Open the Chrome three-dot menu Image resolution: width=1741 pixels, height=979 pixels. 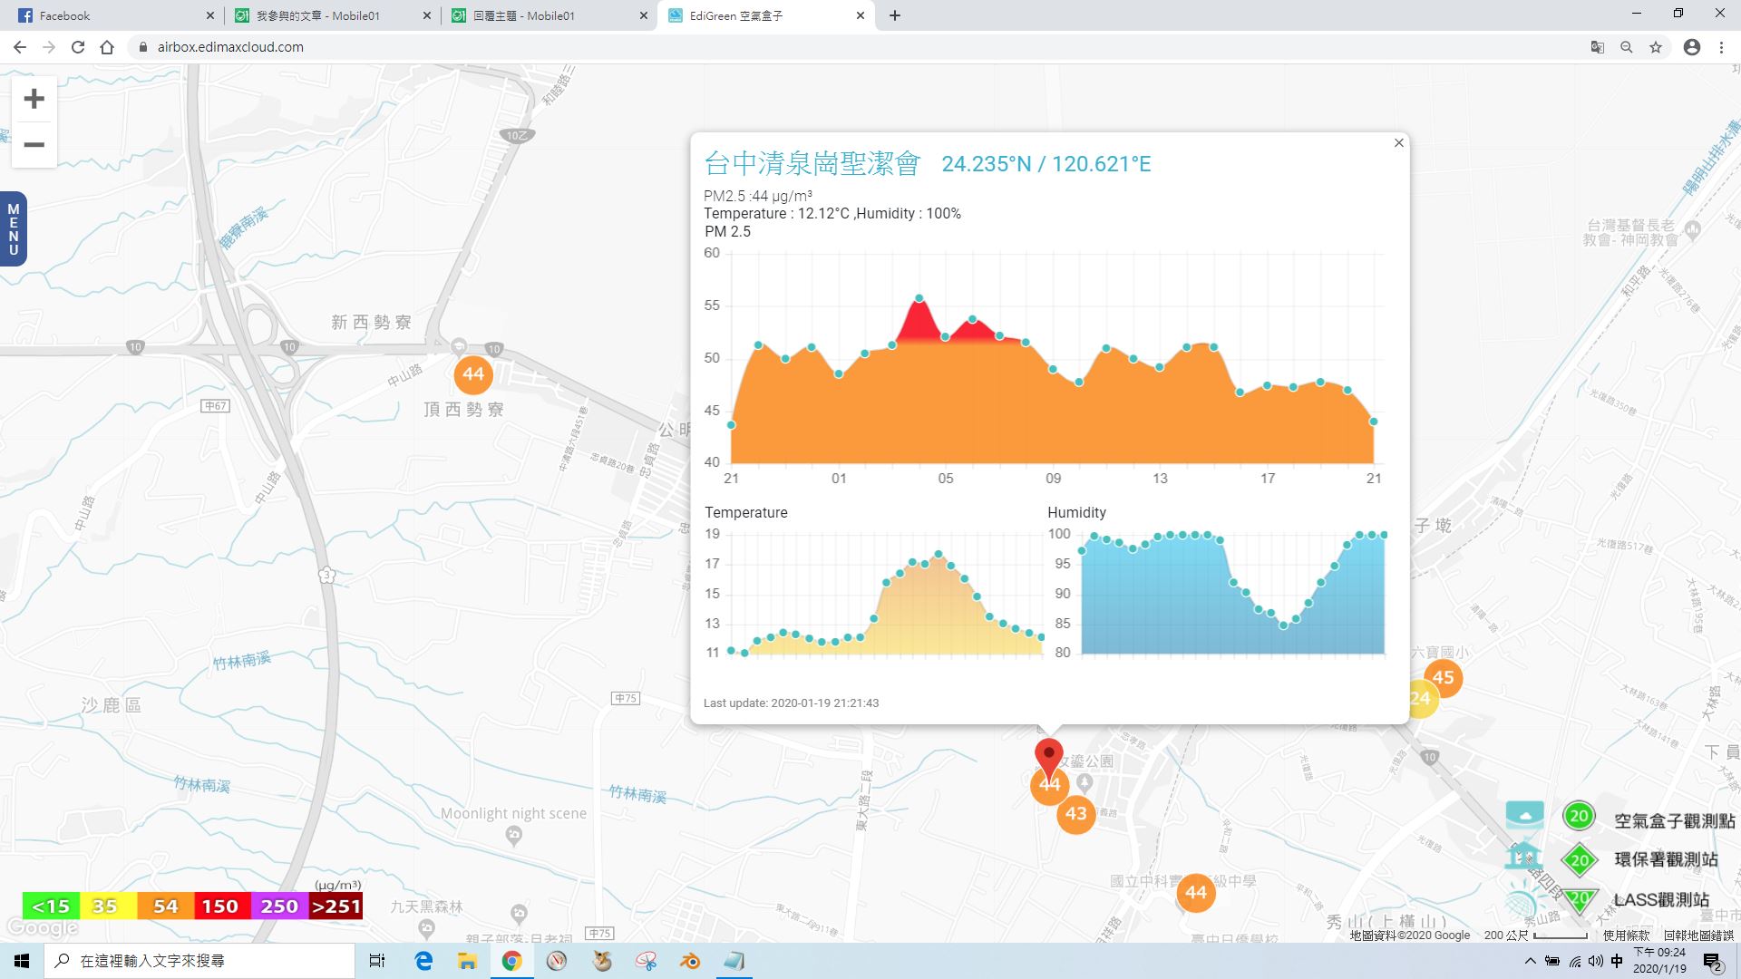pyautogui.click(x=1721, y=47)
